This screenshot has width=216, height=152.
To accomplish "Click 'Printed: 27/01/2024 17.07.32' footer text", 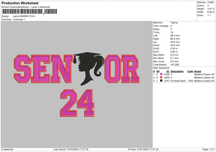I will [143, 149].
